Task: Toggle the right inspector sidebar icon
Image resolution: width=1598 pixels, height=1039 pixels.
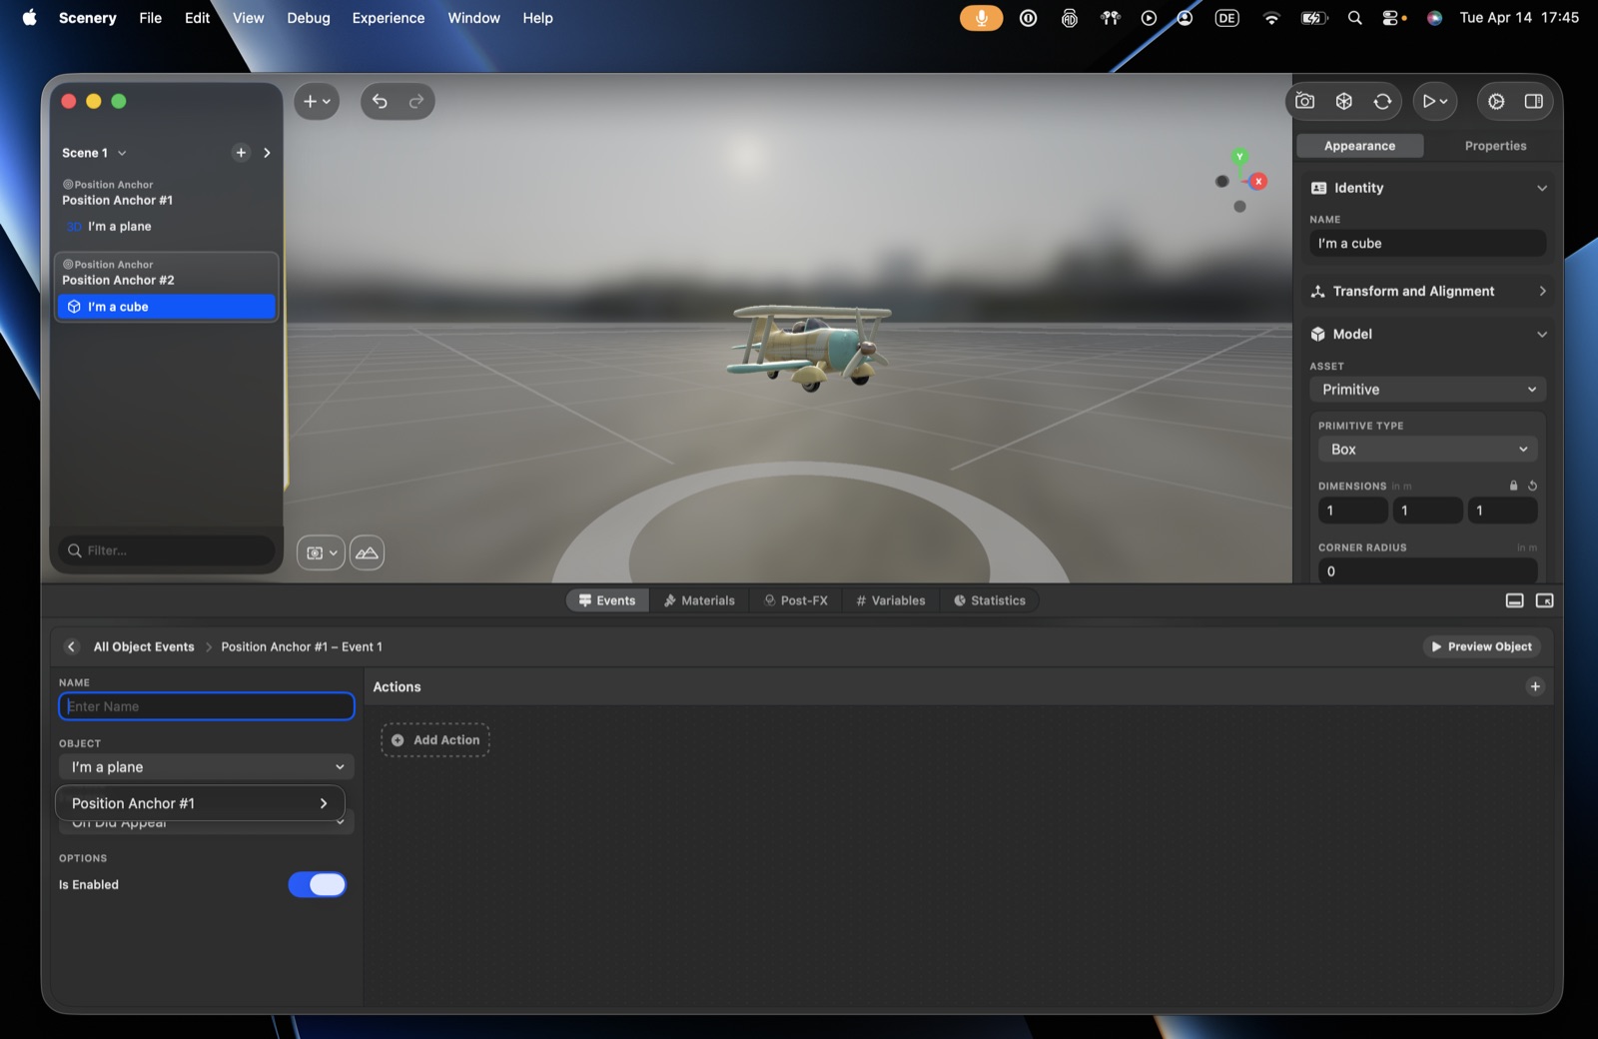Action: tap(1534, 101)
